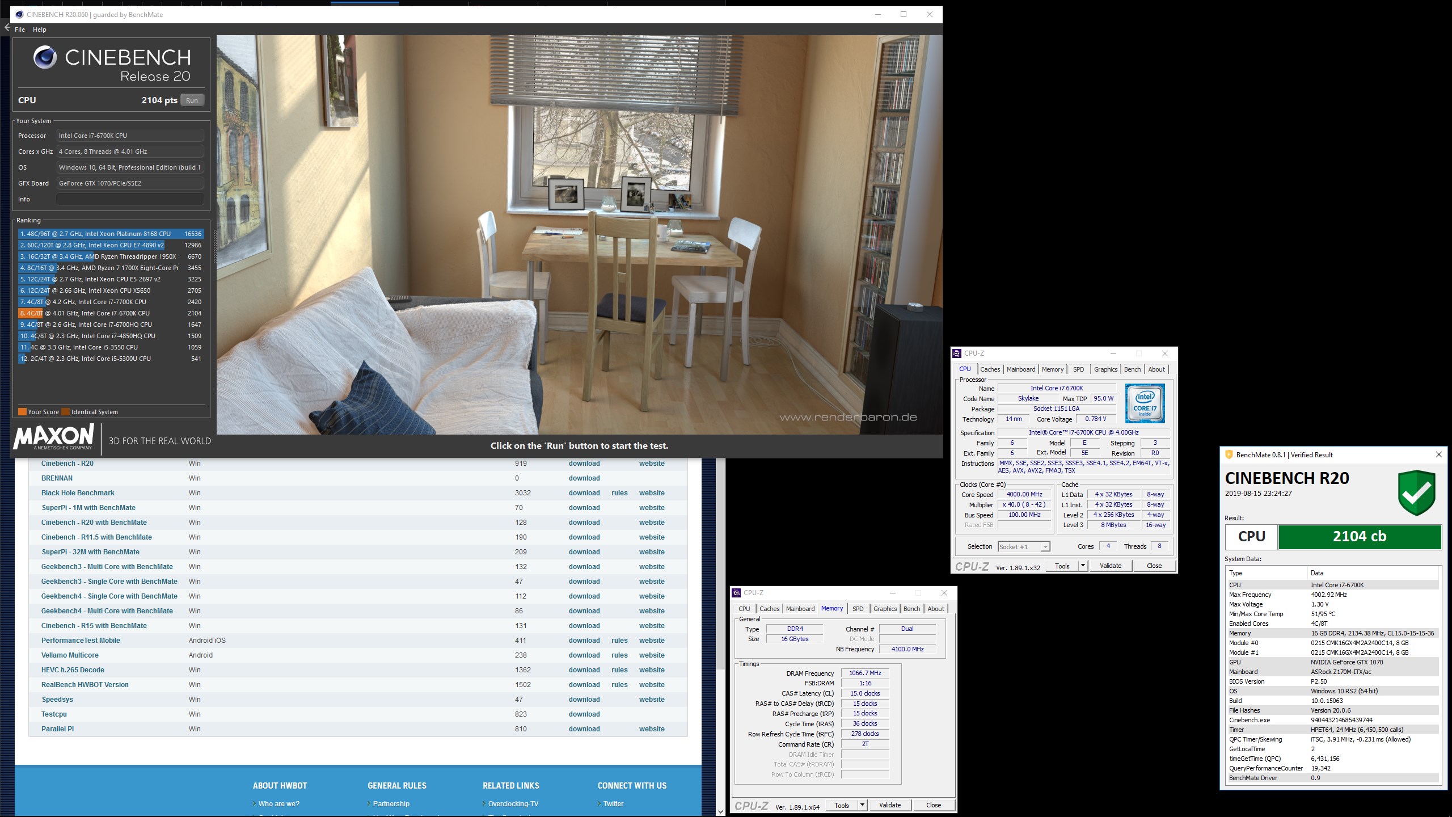Click the Twitter footer link
The image size is (1452, 817).
pos(613,804)
